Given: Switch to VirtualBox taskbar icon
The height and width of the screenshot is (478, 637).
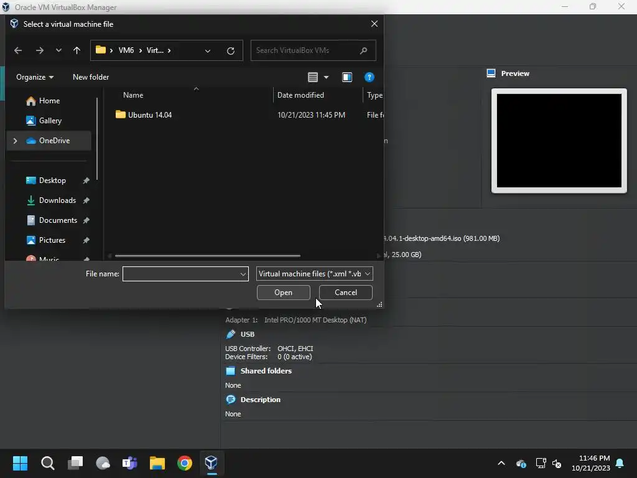Looking at the screenshot, I should click(x=212, y=463).
